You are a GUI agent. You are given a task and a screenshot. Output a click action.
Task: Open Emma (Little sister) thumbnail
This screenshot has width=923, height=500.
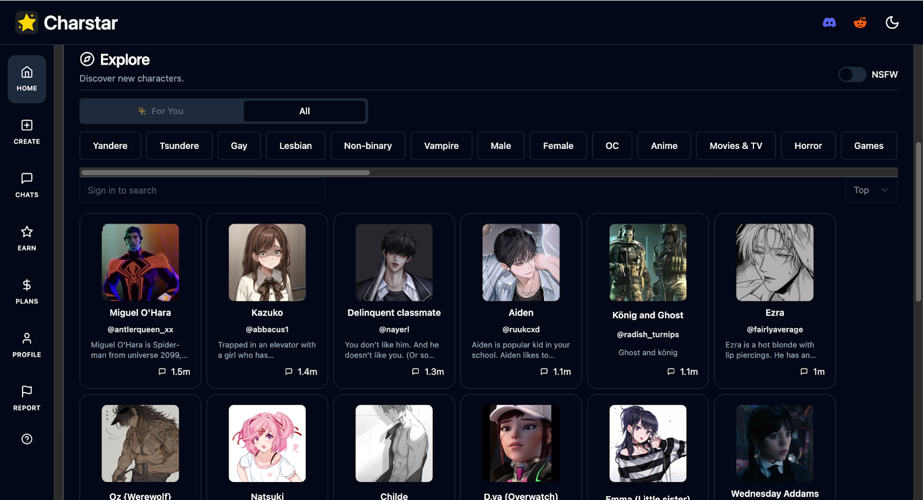click(648, 443)
